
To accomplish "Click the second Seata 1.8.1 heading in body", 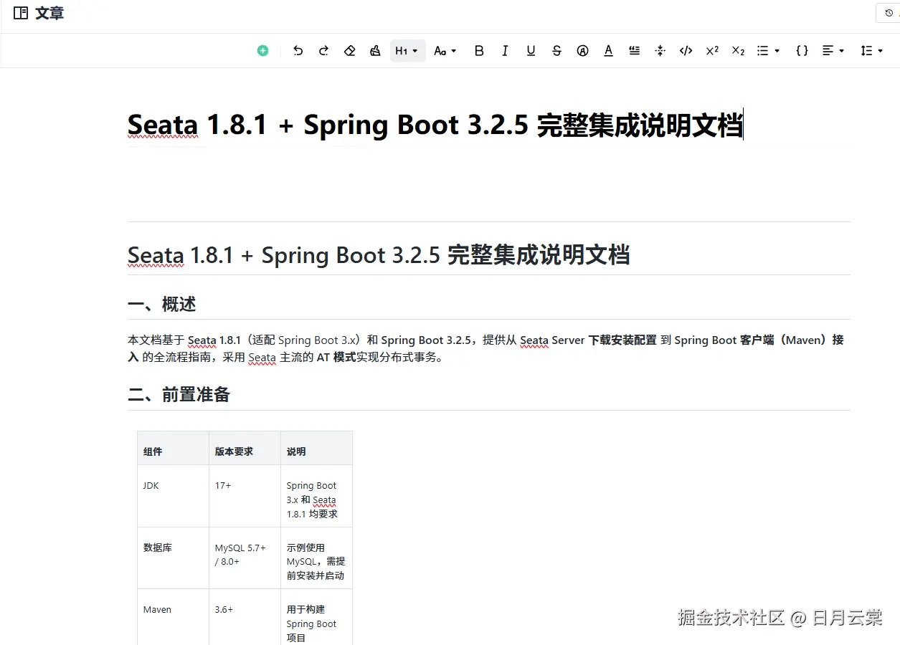I will coord(379,255).
